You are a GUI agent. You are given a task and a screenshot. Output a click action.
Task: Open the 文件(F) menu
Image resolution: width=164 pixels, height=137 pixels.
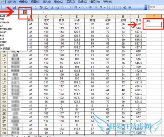(11, 2)
